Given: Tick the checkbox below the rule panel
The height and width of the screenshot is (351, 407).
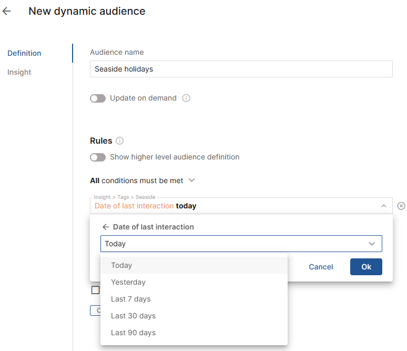Looking at the screenshot, I should click(x=95, y=290).
